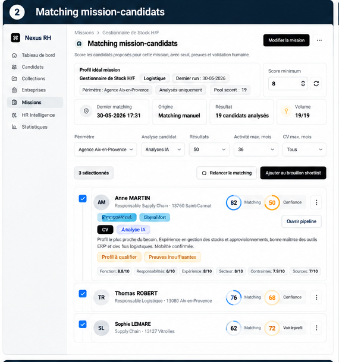Click the Profil à qualifier badge
Screen dimensions: 339x362
coord(119,257)
